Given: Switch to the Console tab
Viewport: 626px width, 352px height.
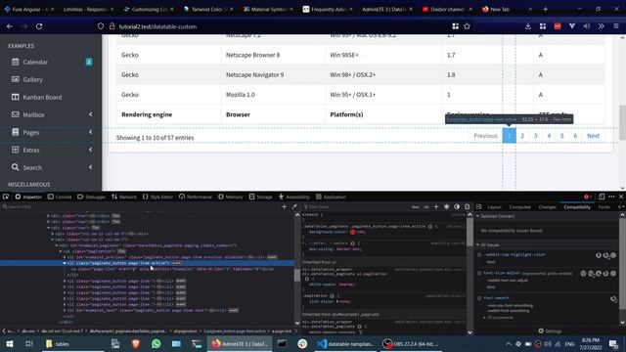Looking at the screenshot, I should [x=60, y=197].
